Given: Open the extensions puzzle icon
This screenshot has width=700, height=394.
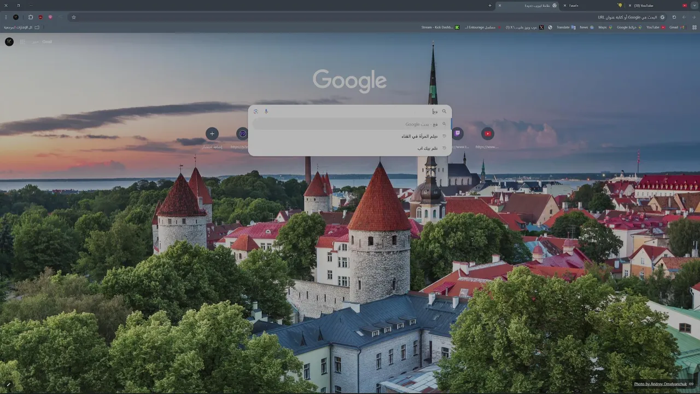Looking at the screenshot, I should pos(31,17).
